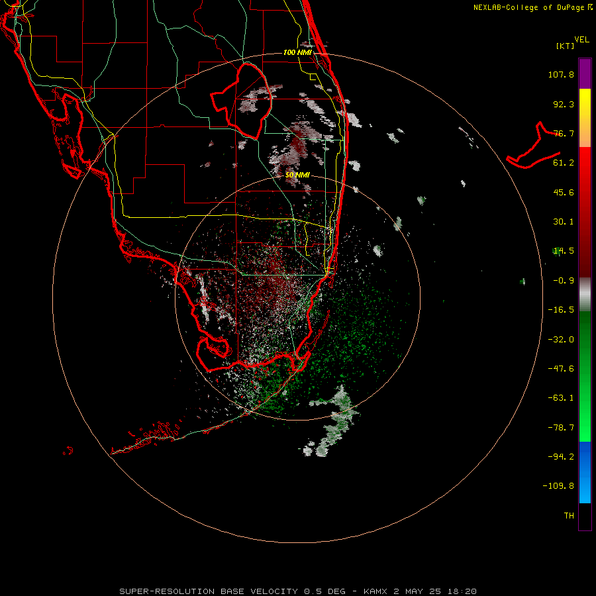Click the 61.2 scale value

click(564, 163)
